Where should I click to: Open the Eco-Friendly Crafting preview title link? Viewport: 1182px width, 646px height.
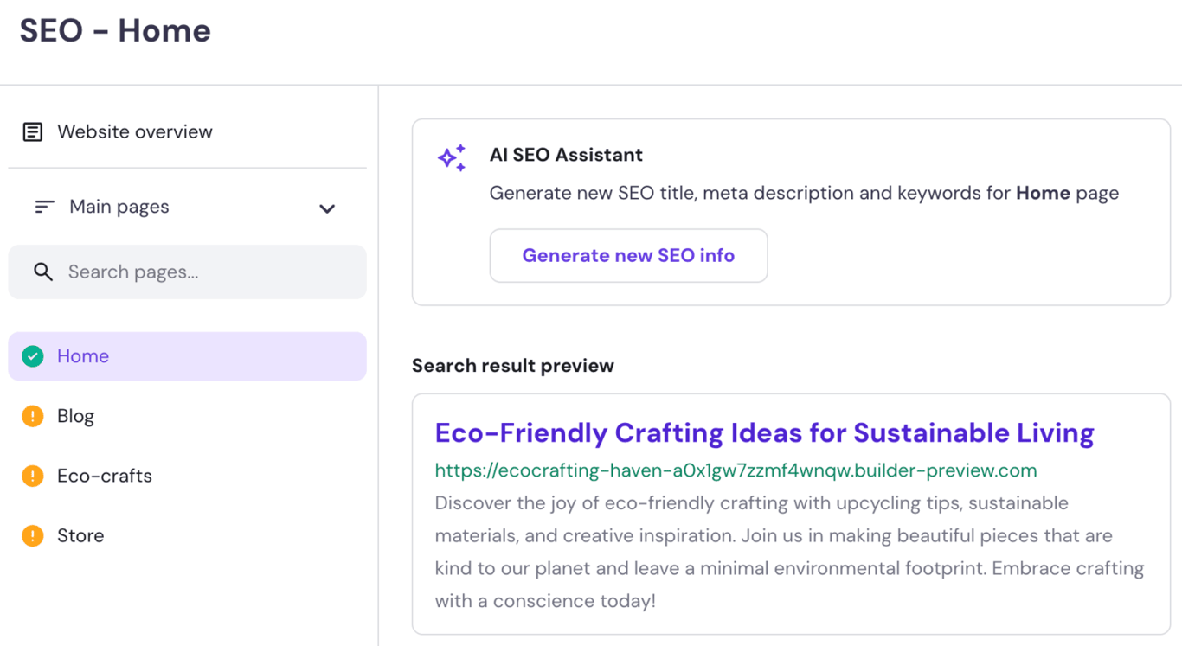tap(762, 432)
